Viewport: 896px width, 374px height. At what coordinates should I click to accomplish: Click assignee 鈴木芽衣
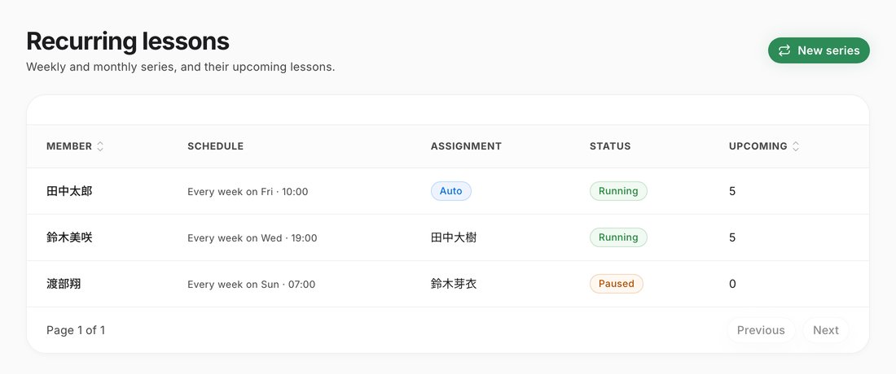pos(454,284)
